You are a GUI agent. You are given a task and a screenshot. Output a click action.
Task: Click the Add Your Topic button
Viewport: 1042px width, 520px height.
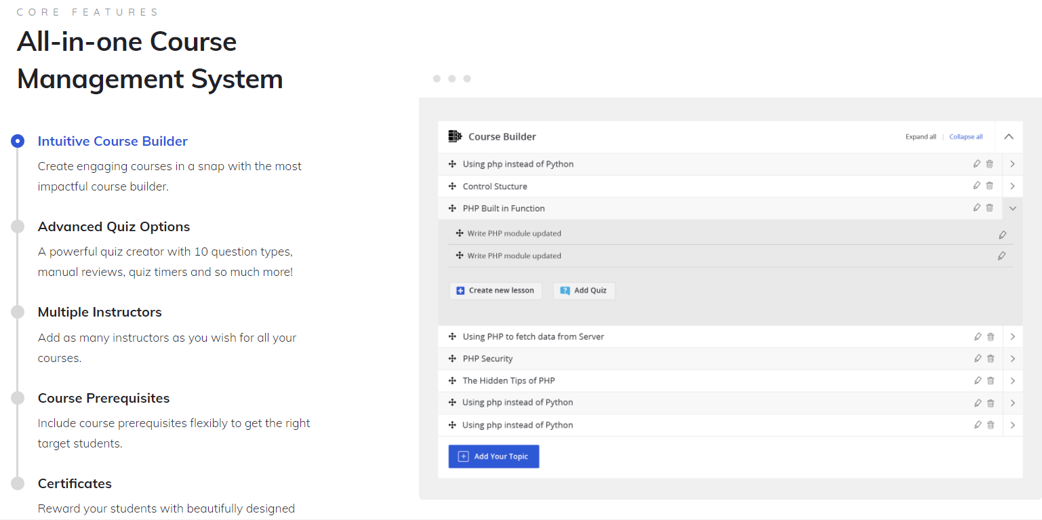coord(494,456)
